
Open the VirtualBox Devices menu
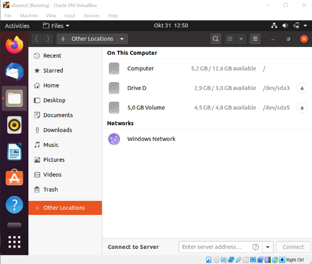91,15
